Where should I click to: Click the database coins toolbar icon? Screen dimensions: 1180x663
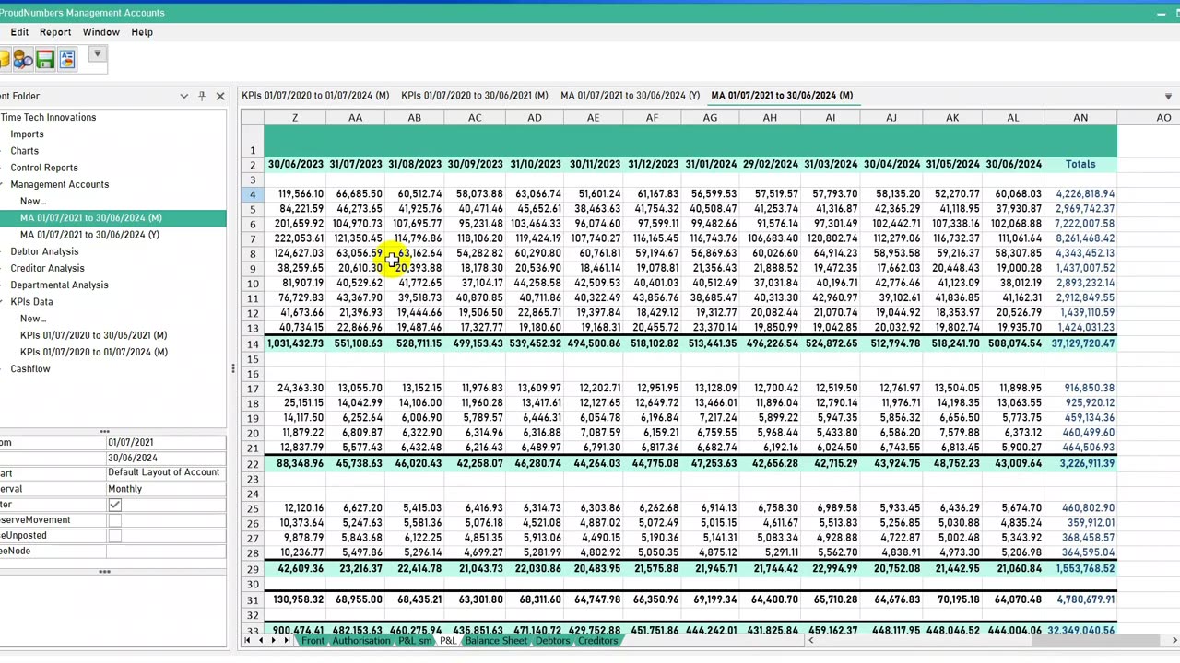4,59
